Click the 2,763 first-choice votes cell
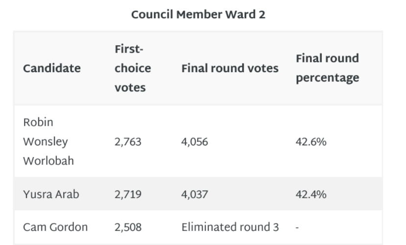 point(128,142)
